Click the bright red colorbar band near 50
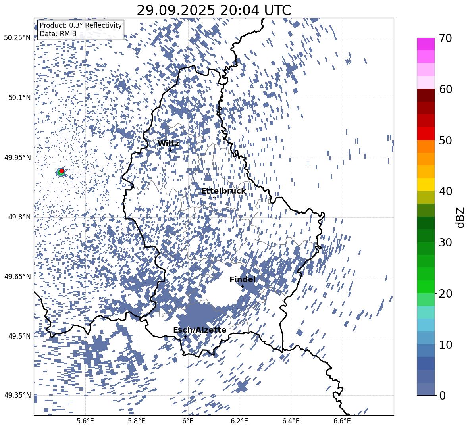The width and height of the screenshot is (470, 429). 426,134
